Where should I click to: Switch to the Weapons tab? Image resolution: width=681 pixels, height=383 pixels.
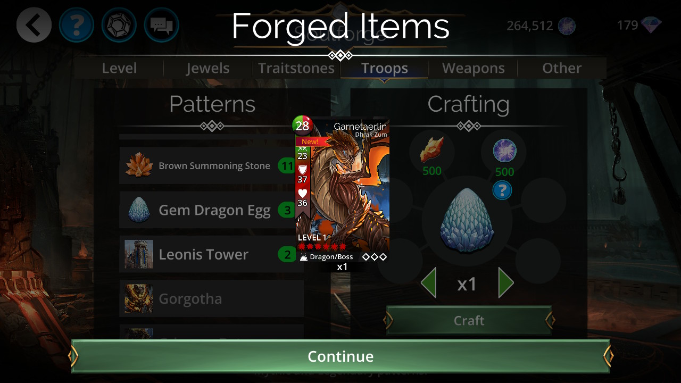(473, 68)
